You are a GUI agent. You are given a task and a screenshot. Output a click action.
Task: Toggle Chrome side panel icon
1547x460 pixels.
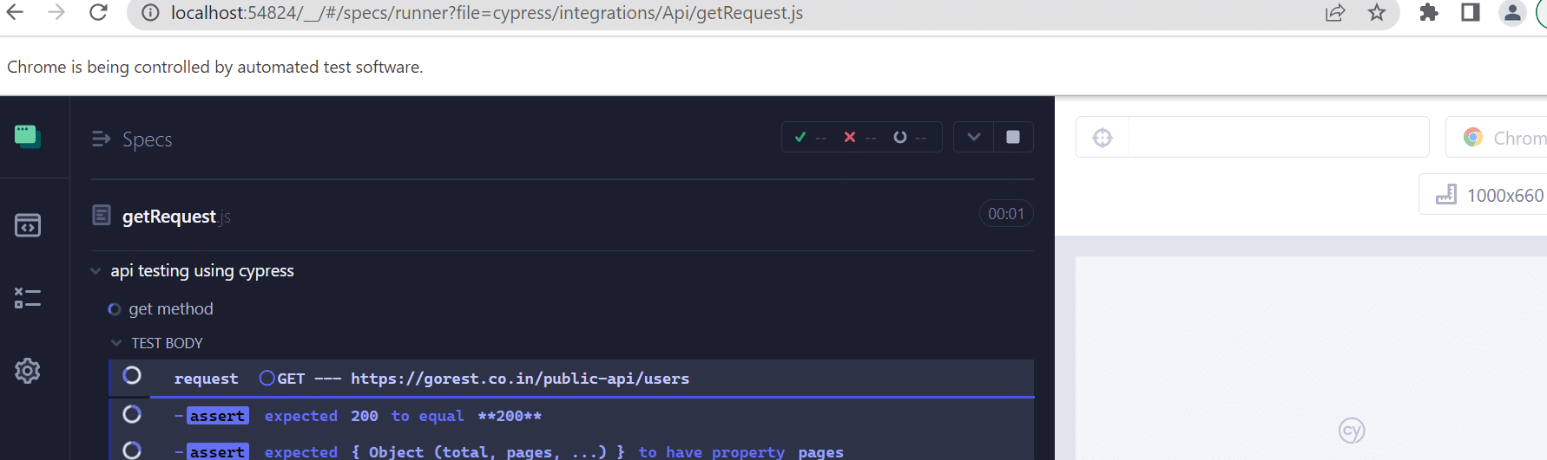pos(1471,13)
